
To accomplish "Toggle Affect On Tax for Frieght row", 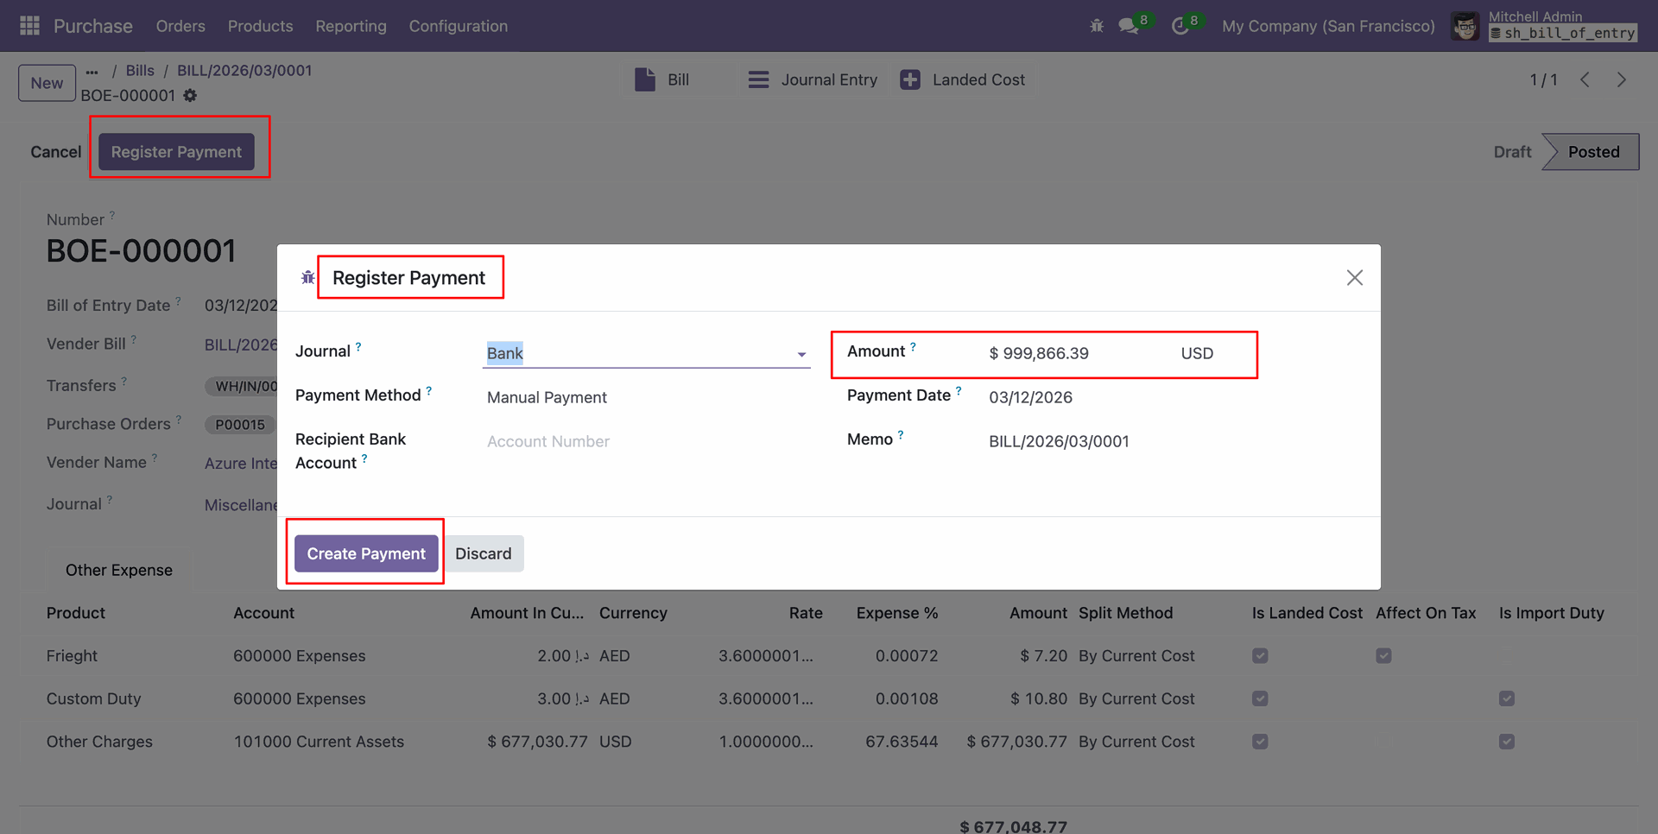I will [1383, 656].
